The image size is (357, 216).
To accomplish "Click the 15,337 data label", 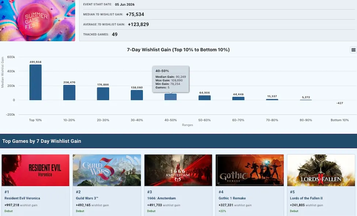I will (272, 96).
